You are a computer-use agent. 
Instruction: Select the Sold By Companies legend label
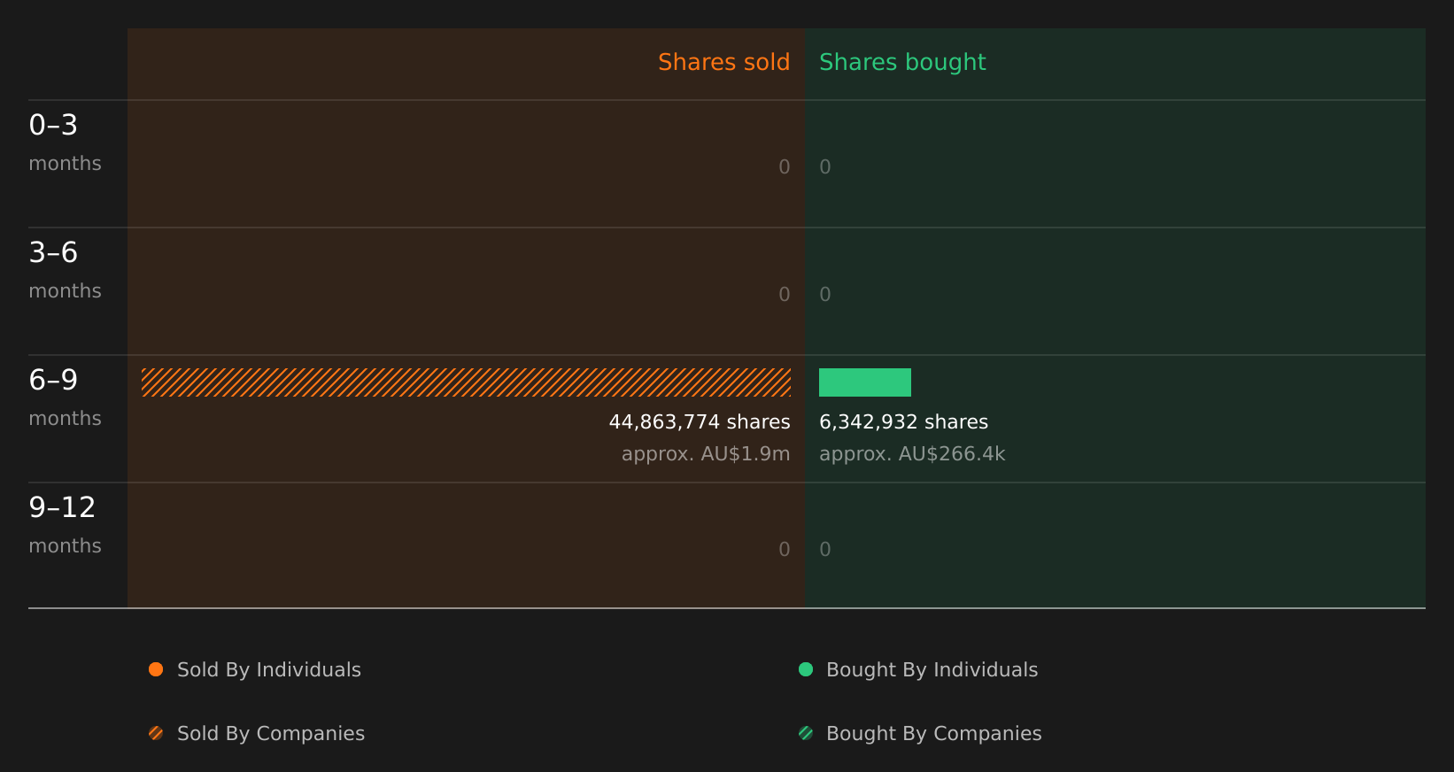[x=271, y=734]
